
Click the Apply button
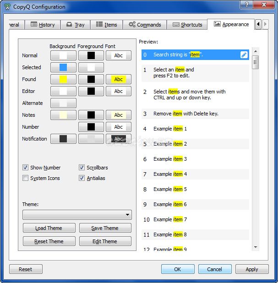coord(252,269)
